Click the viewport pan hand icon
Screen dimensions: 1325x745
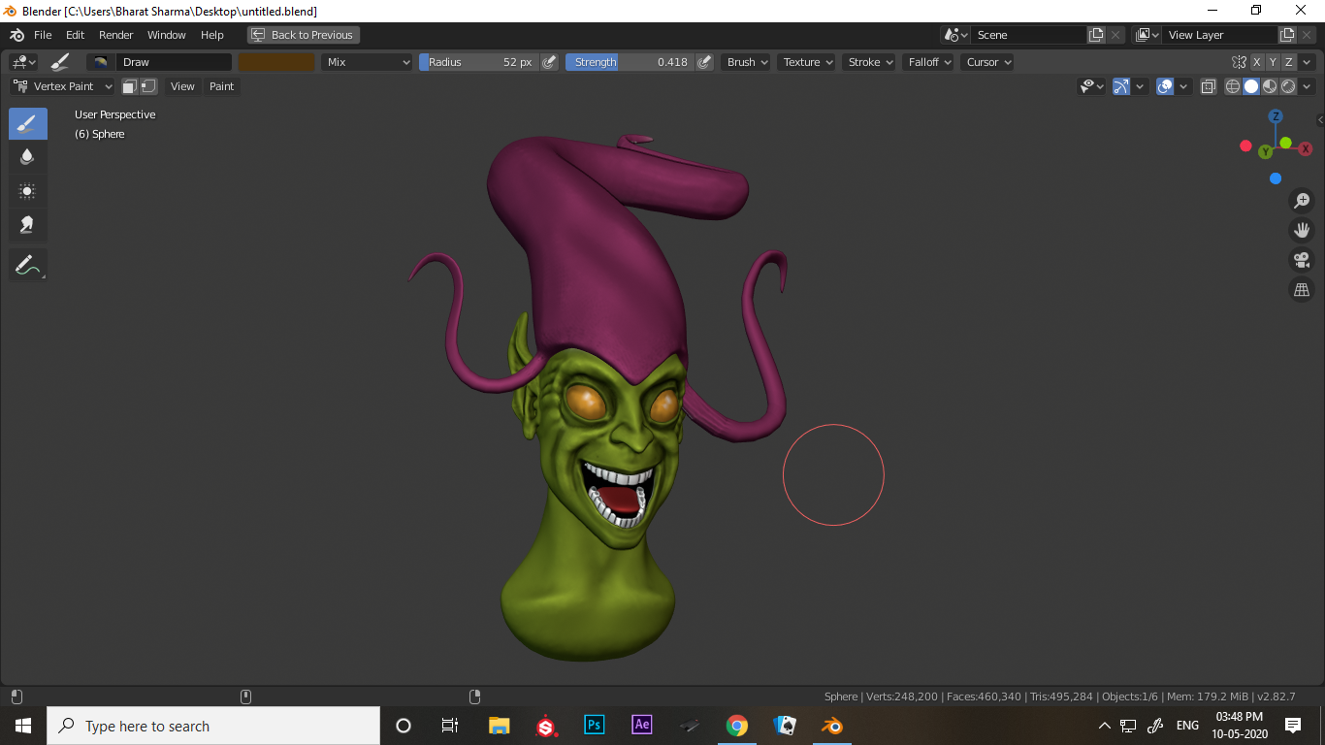click(1302, 230)
